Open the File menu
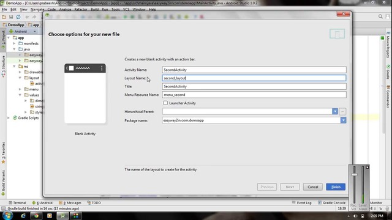Screen dimensions: 392x220 click(4, 10)
